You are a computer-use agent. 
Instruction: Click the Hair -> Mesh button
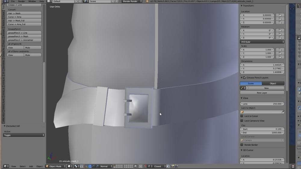(24, 13)
